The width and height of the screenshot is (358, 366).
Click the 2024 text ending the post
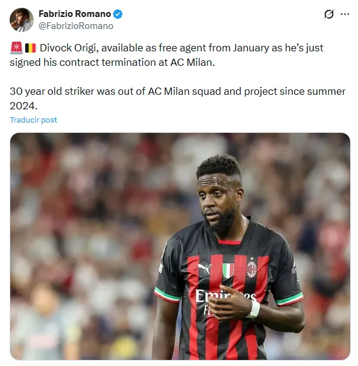point(24,106)
